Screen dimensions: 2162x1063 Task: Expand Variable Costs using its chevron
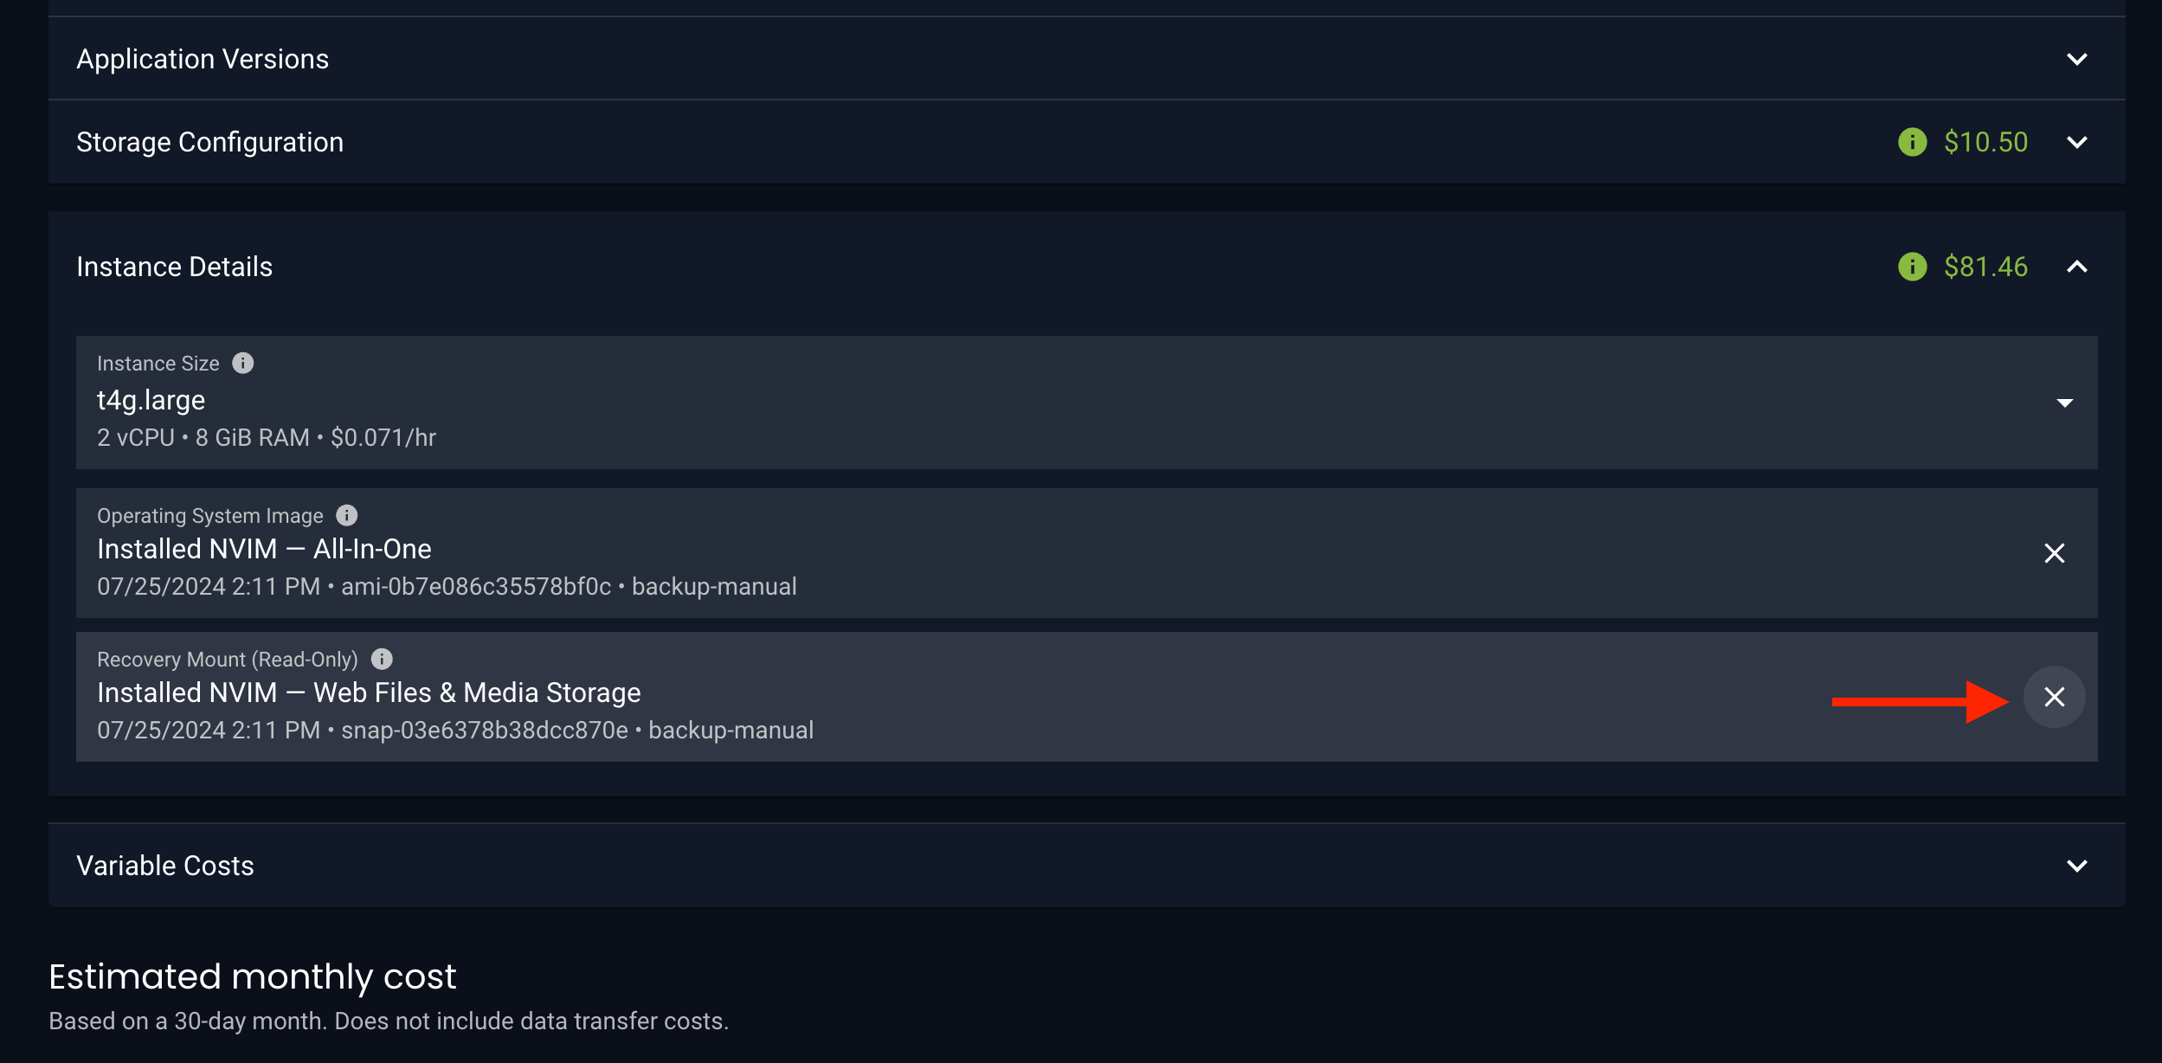(2076, 867)
